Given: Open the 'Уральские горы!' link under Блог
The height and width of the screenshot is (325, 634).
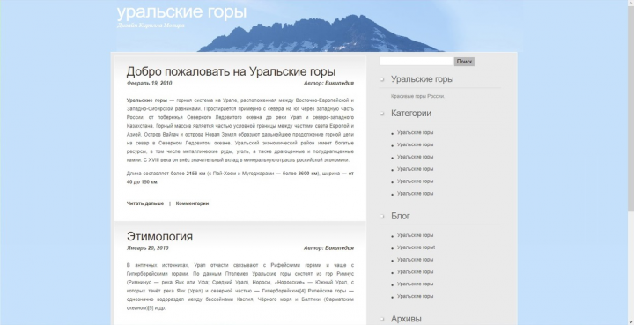Looking at the screenshot, I should tap(416, 247).
